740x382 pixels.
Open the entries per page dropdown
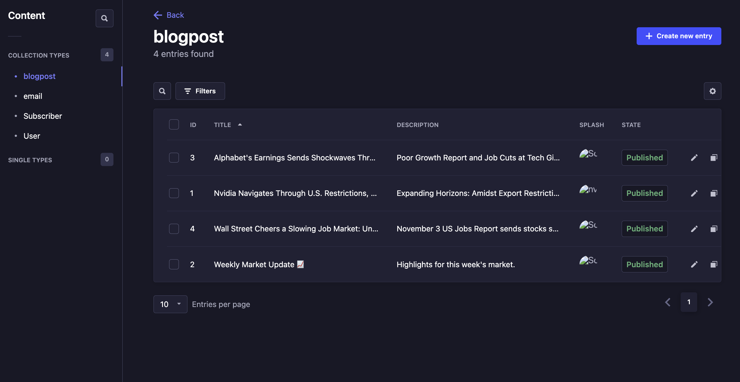(170, 304)
